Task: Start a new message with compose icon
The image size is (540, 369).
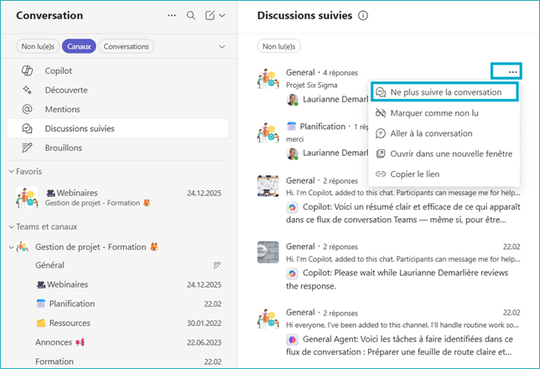Action: click(x=210, y=15)
